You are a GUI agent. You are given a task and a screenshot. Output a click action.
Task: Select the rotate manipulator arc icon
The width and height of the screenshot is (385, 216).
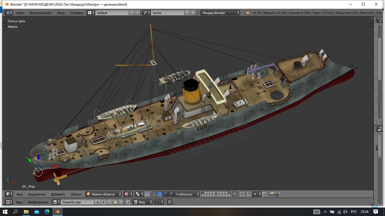coord(165,194)
